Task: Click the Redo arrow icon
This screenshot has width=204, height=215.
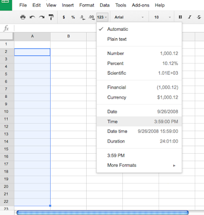Action: coord(41,17)
